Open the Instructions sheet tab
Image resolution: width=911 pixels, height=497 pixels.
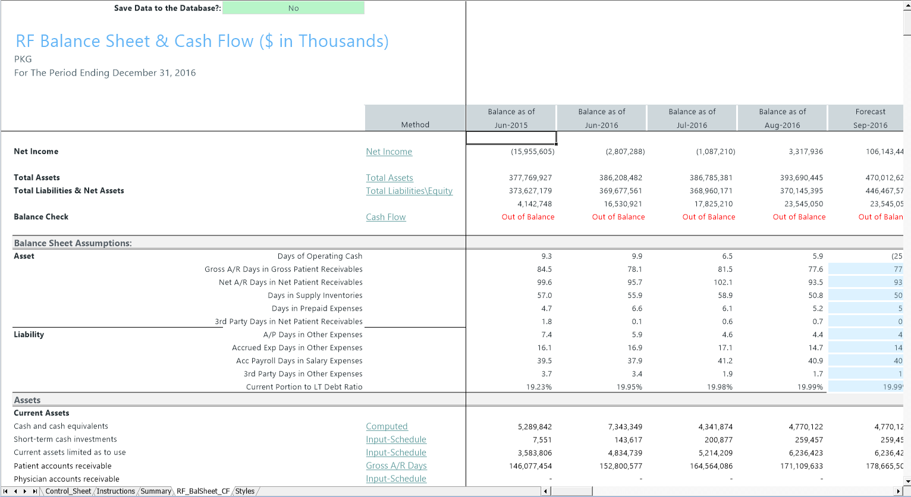tap(116, 491)
